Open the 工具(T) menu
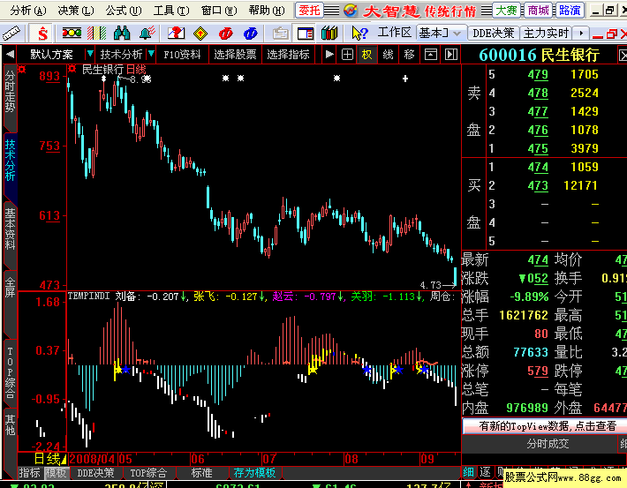The height and width of the screenshot is (488, 627). tap(170, 11)
